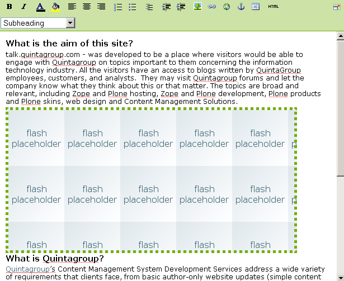Screen dimensions: 344x281
Task: Insert a definition list
Action: 149,7
